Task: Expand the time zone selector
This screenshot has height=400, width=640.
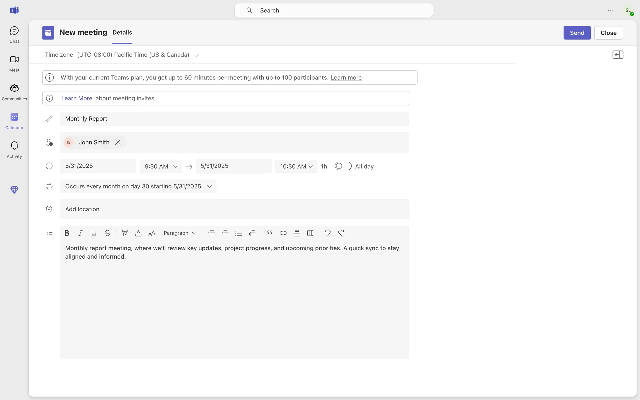Action: 196,55
